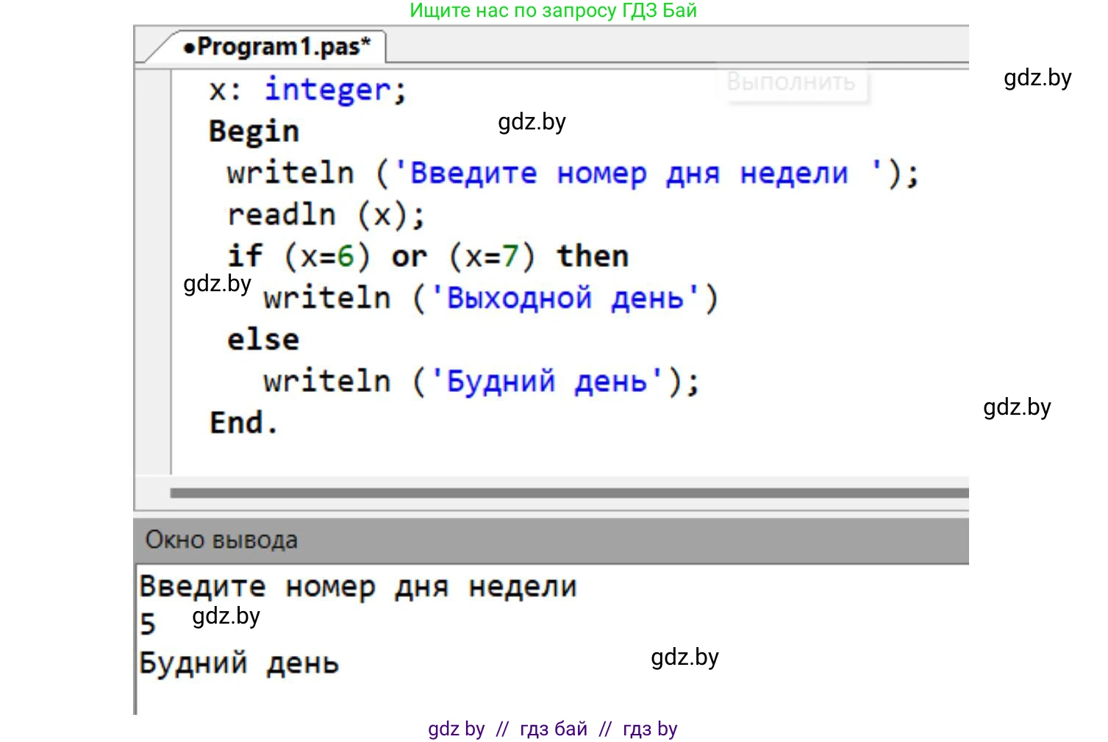The width and height of the screenshot is (1108, 742).
Task: Click the editor's horizontal scrollbar
Action: tap(568, 493)
